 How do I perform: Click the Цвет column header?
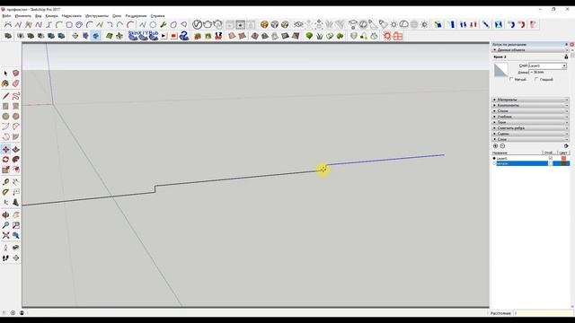(x=563, y=153)
